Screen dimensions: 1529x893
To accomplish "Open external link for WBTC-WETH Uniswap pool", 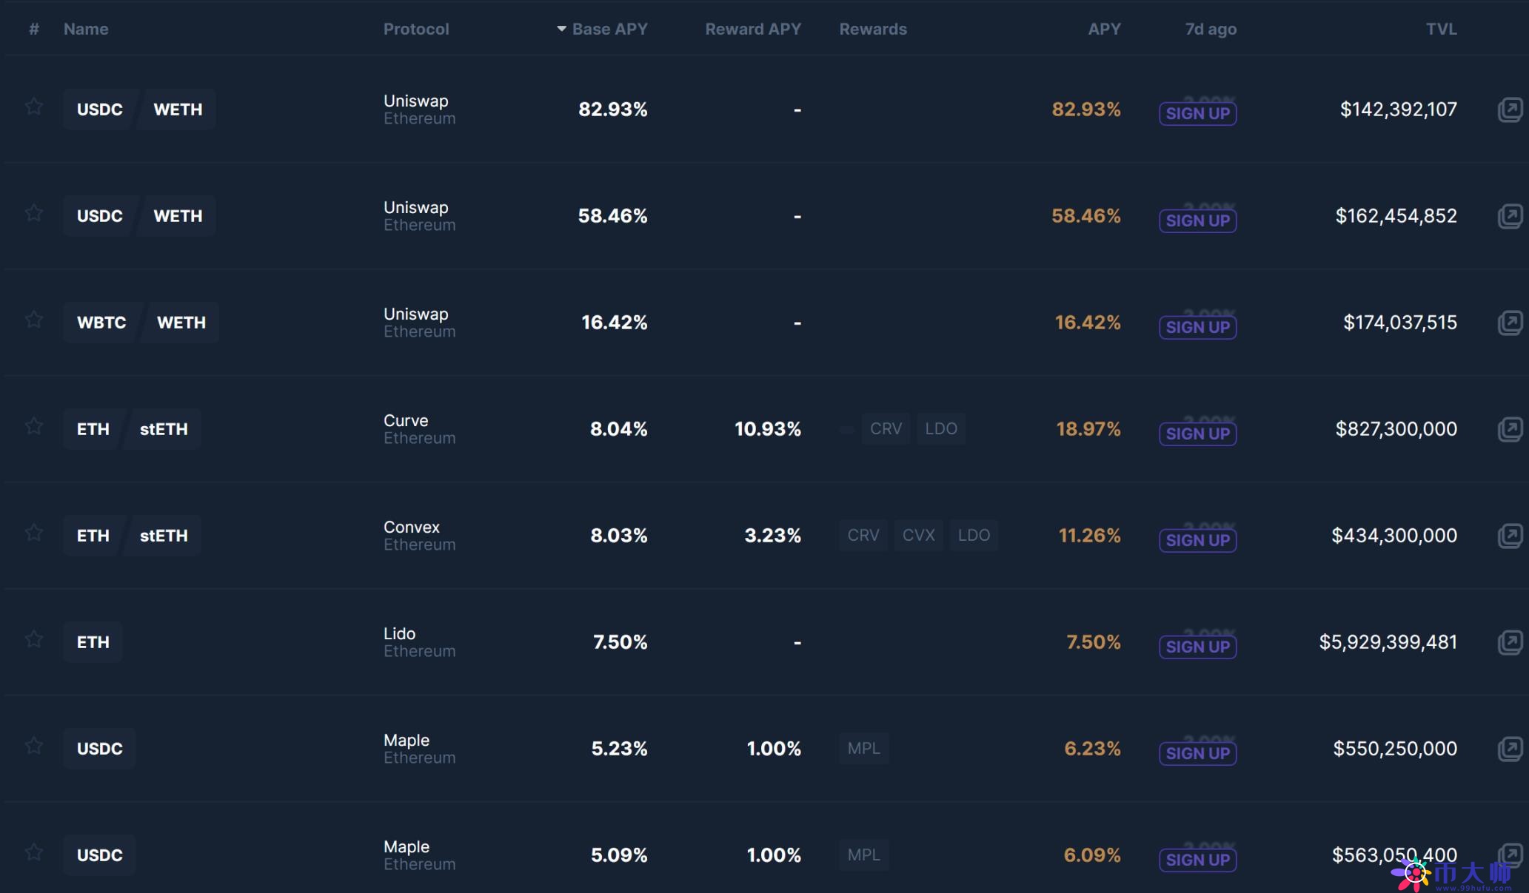I will coord(1510,323).
